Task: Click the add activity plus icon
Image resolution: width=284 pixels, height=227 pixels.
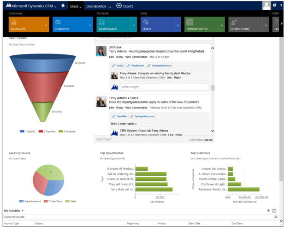Action: click(x=268, y=210)
